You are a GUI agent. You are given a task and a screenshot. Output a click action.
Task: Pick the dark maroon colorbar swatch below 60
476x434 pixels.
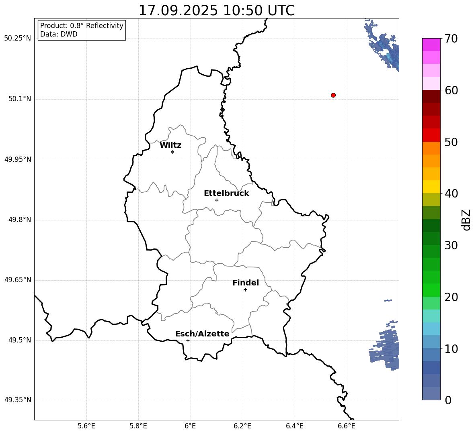pyautogui.click(x=431, y=96)
